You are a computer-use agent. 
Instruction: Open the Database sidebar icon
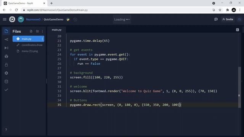[6, 81]
